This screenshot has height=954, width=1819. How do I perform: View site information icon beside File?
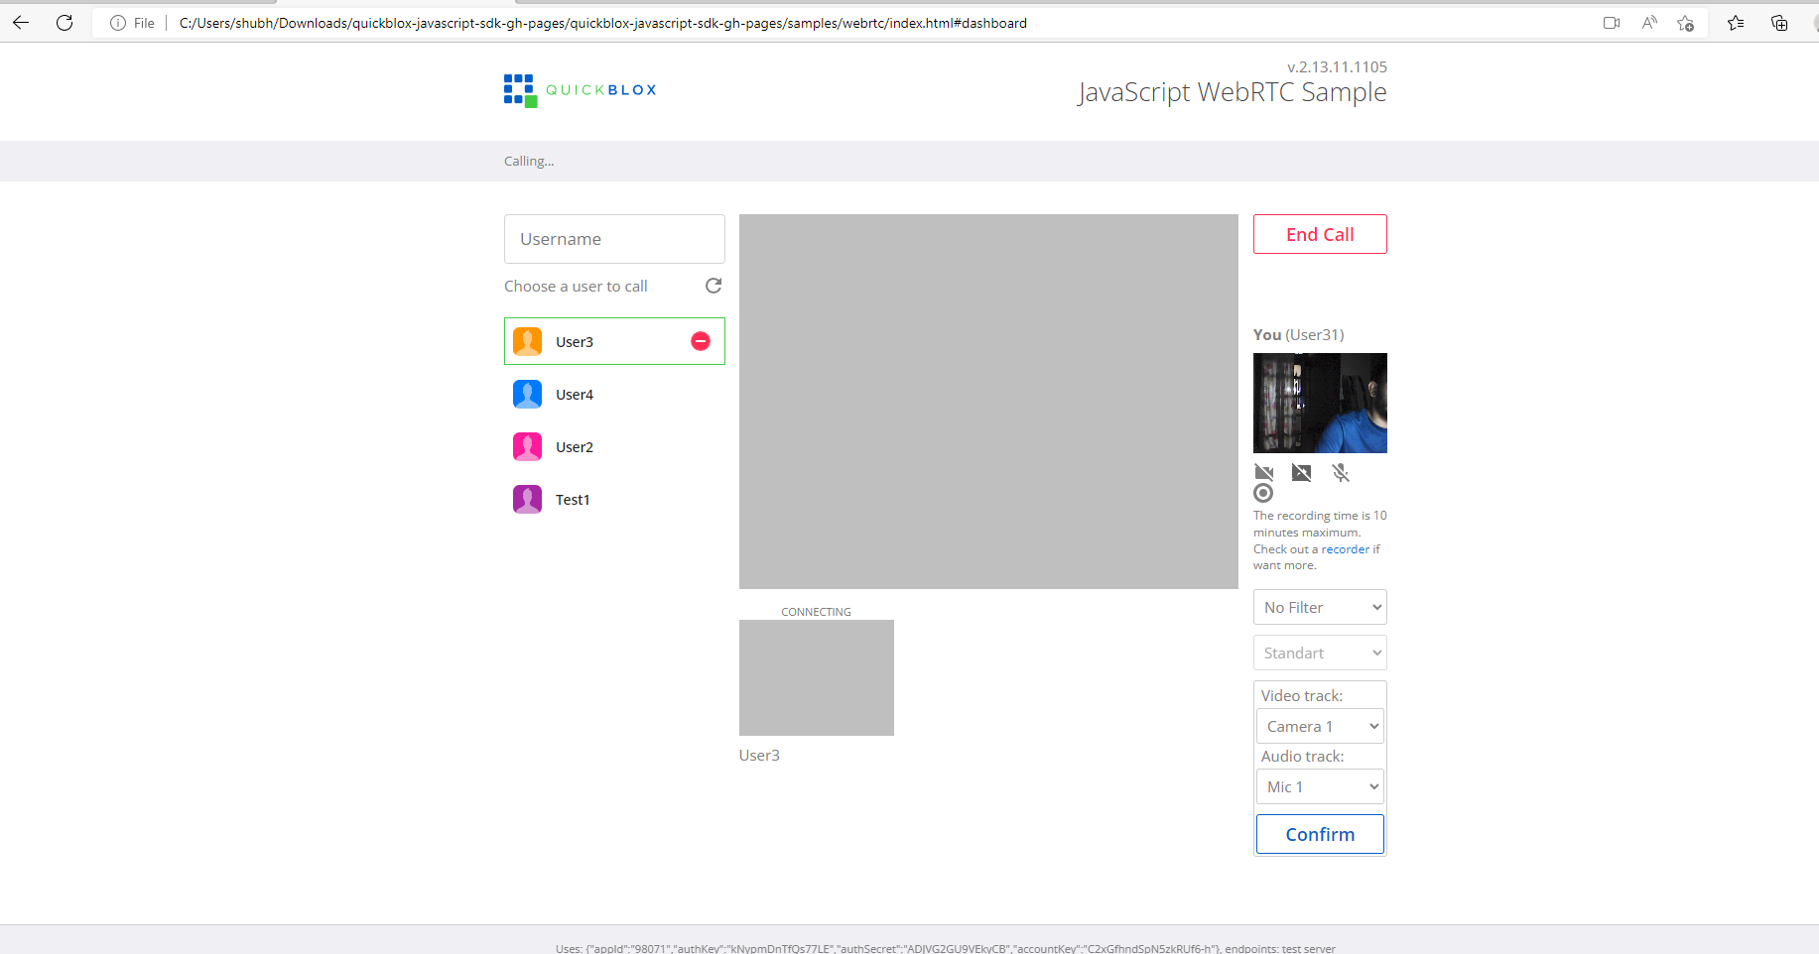[118, 23]
